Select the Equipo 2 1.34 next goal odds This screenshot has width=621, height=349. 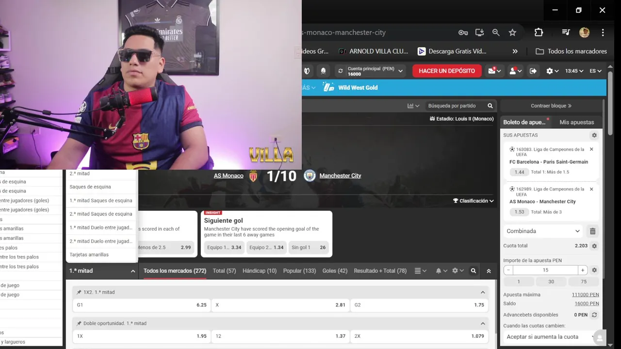tap(266, 247)
